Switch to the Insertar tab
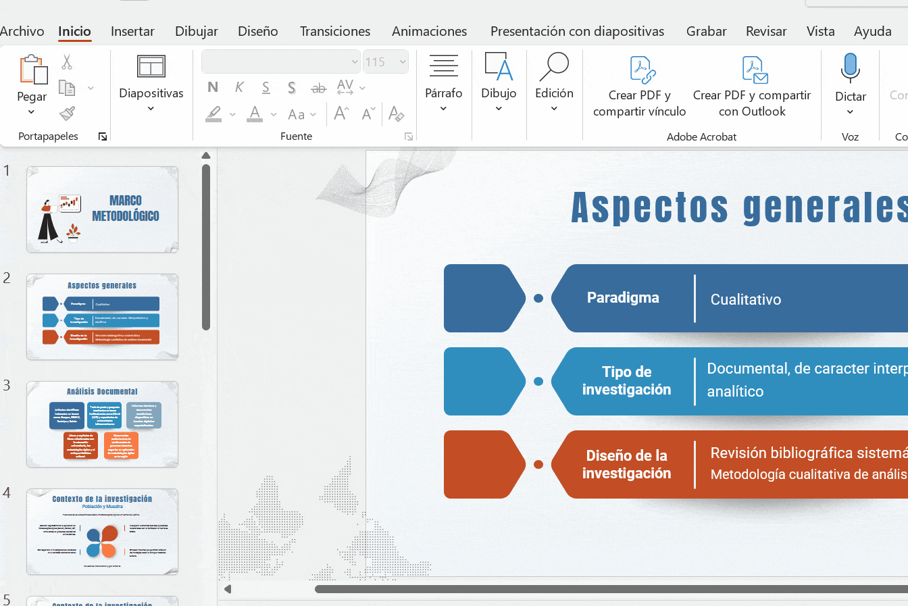The width and height of the screenshot is (908, 606). tap(132, 31)
